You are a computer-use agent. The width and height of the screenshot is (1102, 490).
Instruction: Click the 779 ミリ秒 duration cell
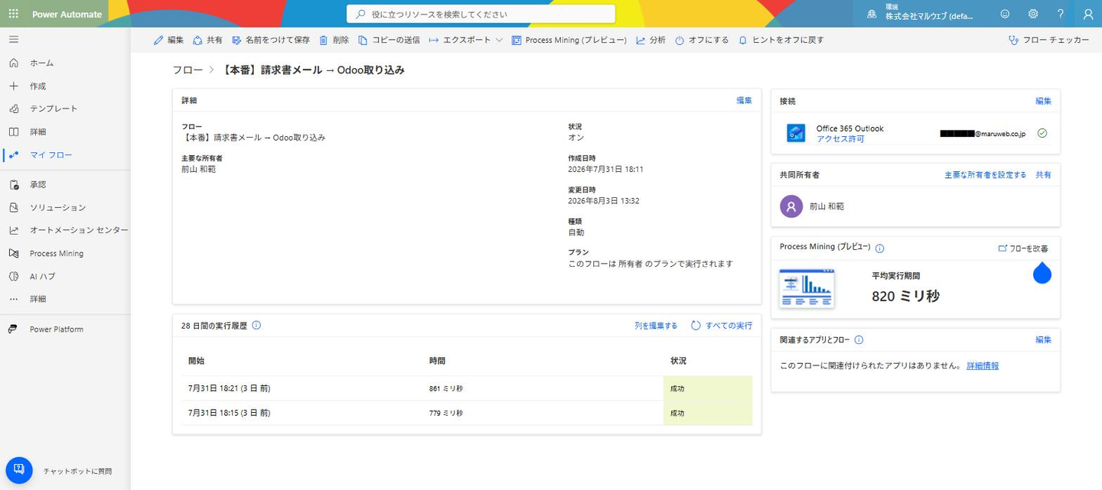click(446, 414)
